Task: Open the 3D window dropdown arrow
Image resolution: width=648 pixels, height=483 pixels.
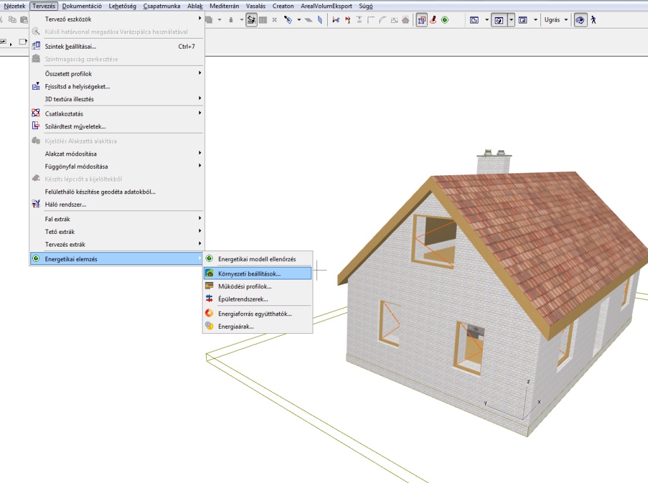Action: (x=511, y=20)
